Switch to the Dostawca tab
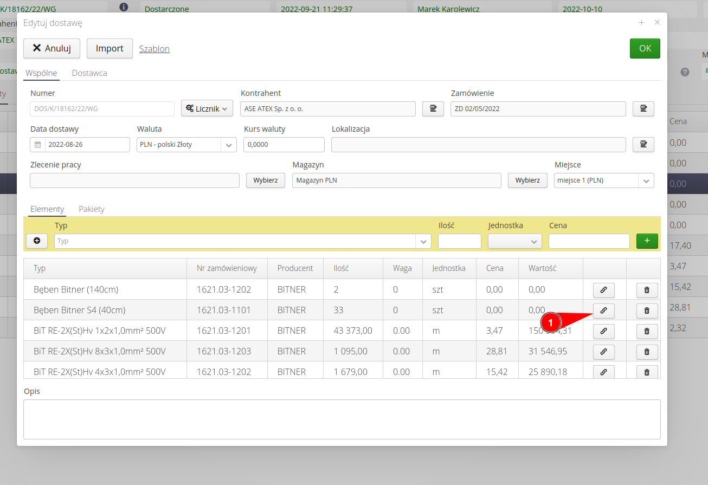 coord(89,73)
